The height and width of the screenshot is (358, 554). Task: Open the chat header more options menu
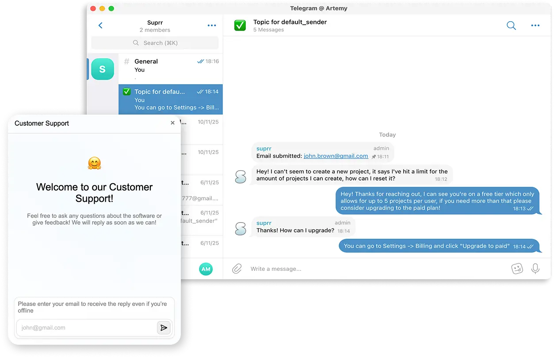[x=535, y=26]
